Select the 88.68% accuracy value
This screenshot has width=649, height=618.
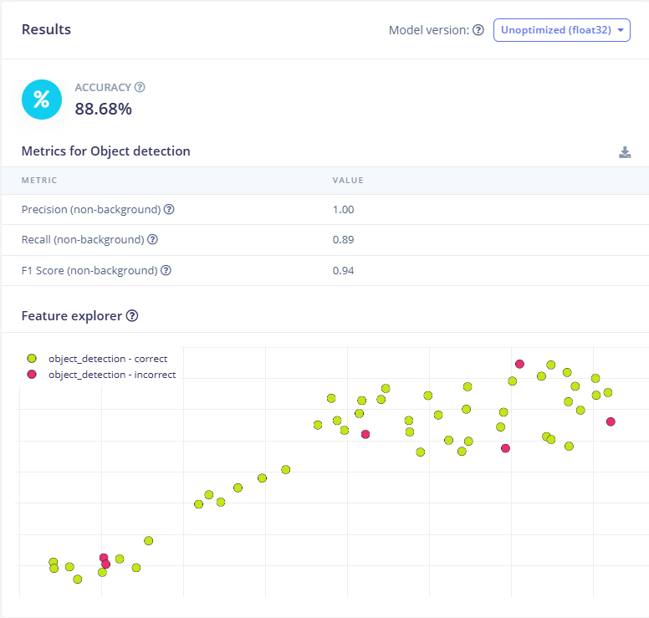coord(103,109)
